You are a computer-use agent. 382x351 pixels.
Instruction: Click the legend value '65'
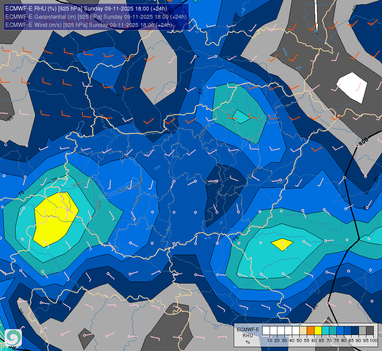tap(322, 340)
